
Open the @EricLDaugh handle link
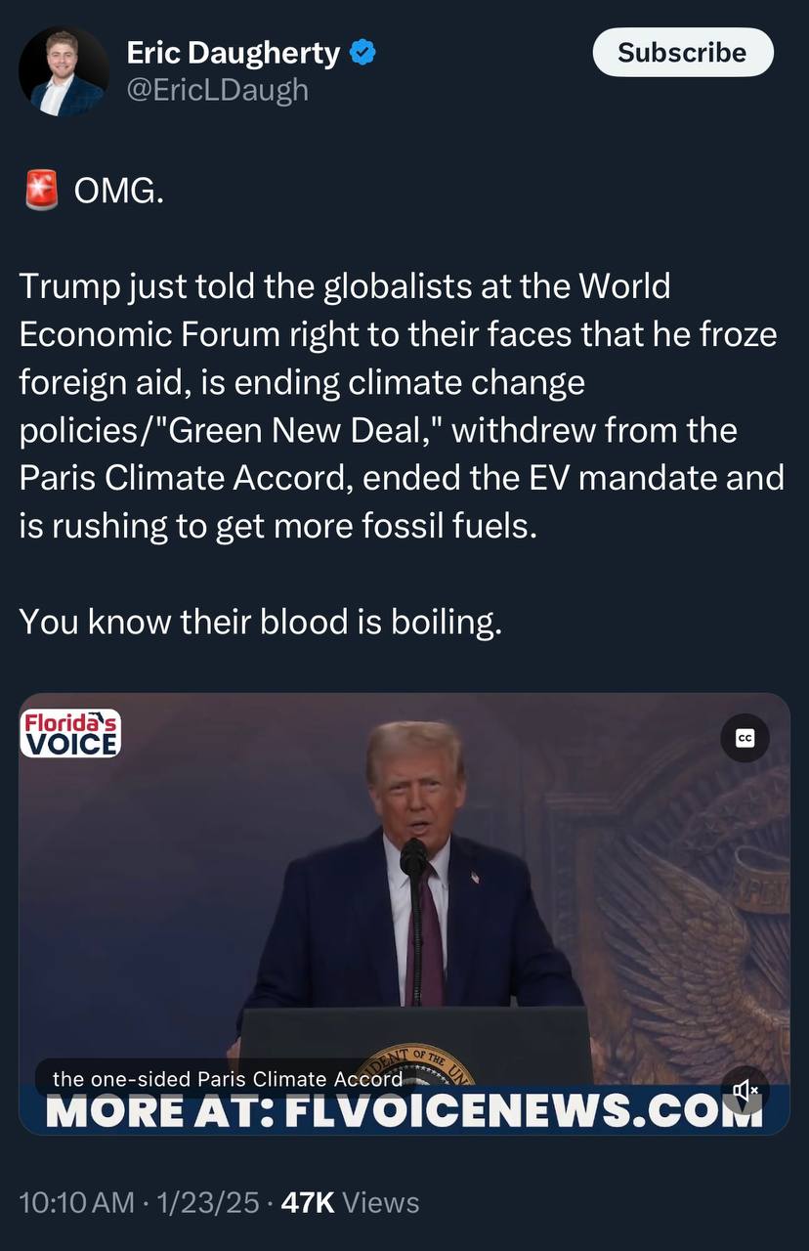(x=218, y=90)
